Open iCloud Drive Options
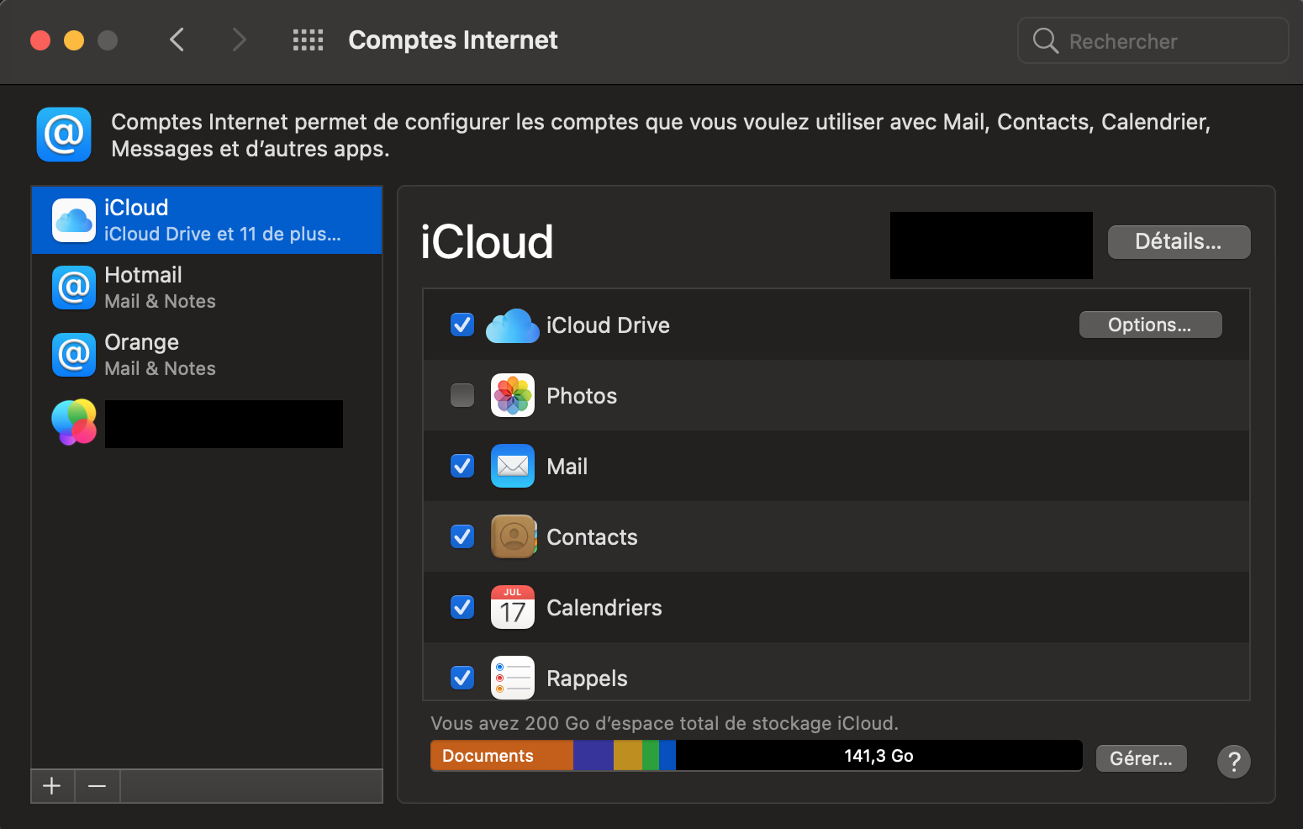The image size is (1303, 829). (1149, 325)
